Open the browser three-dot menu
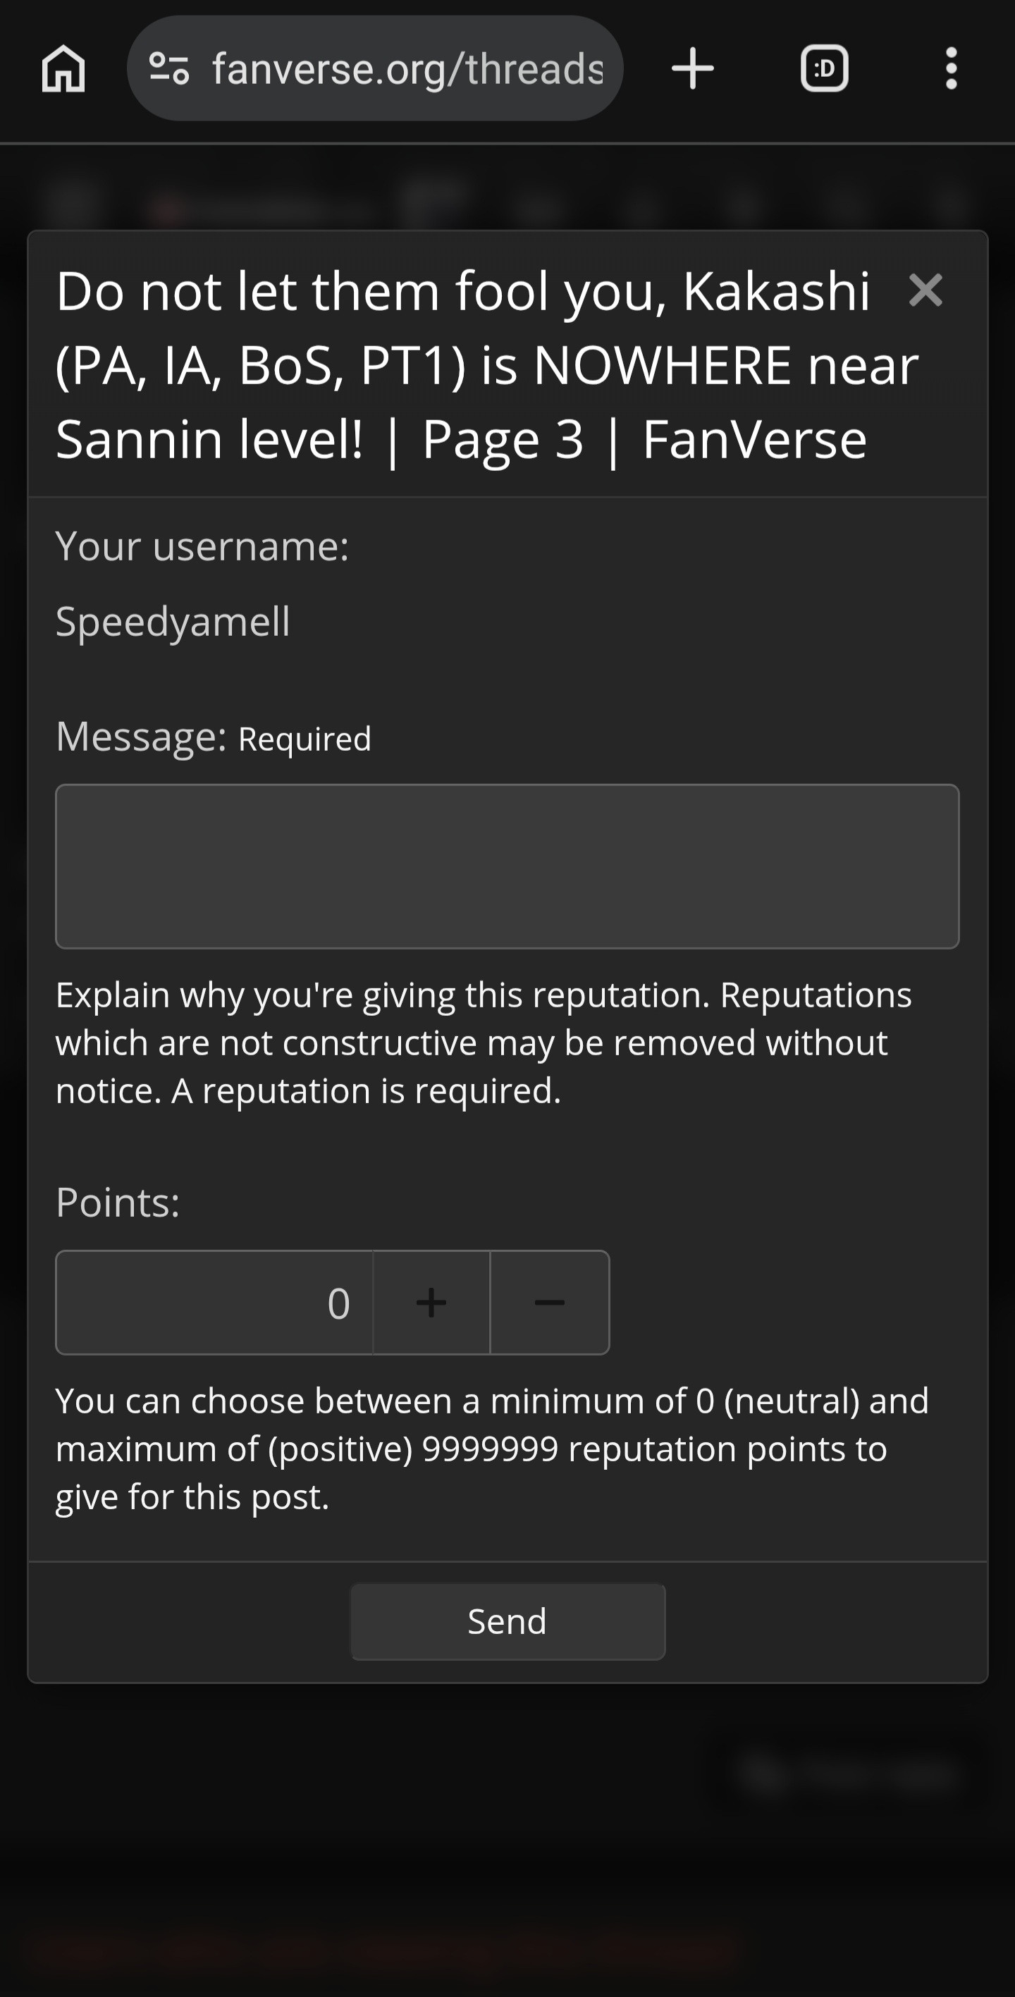Image resolution: width=1015 pixels, height=1997 pixels. 952,68
